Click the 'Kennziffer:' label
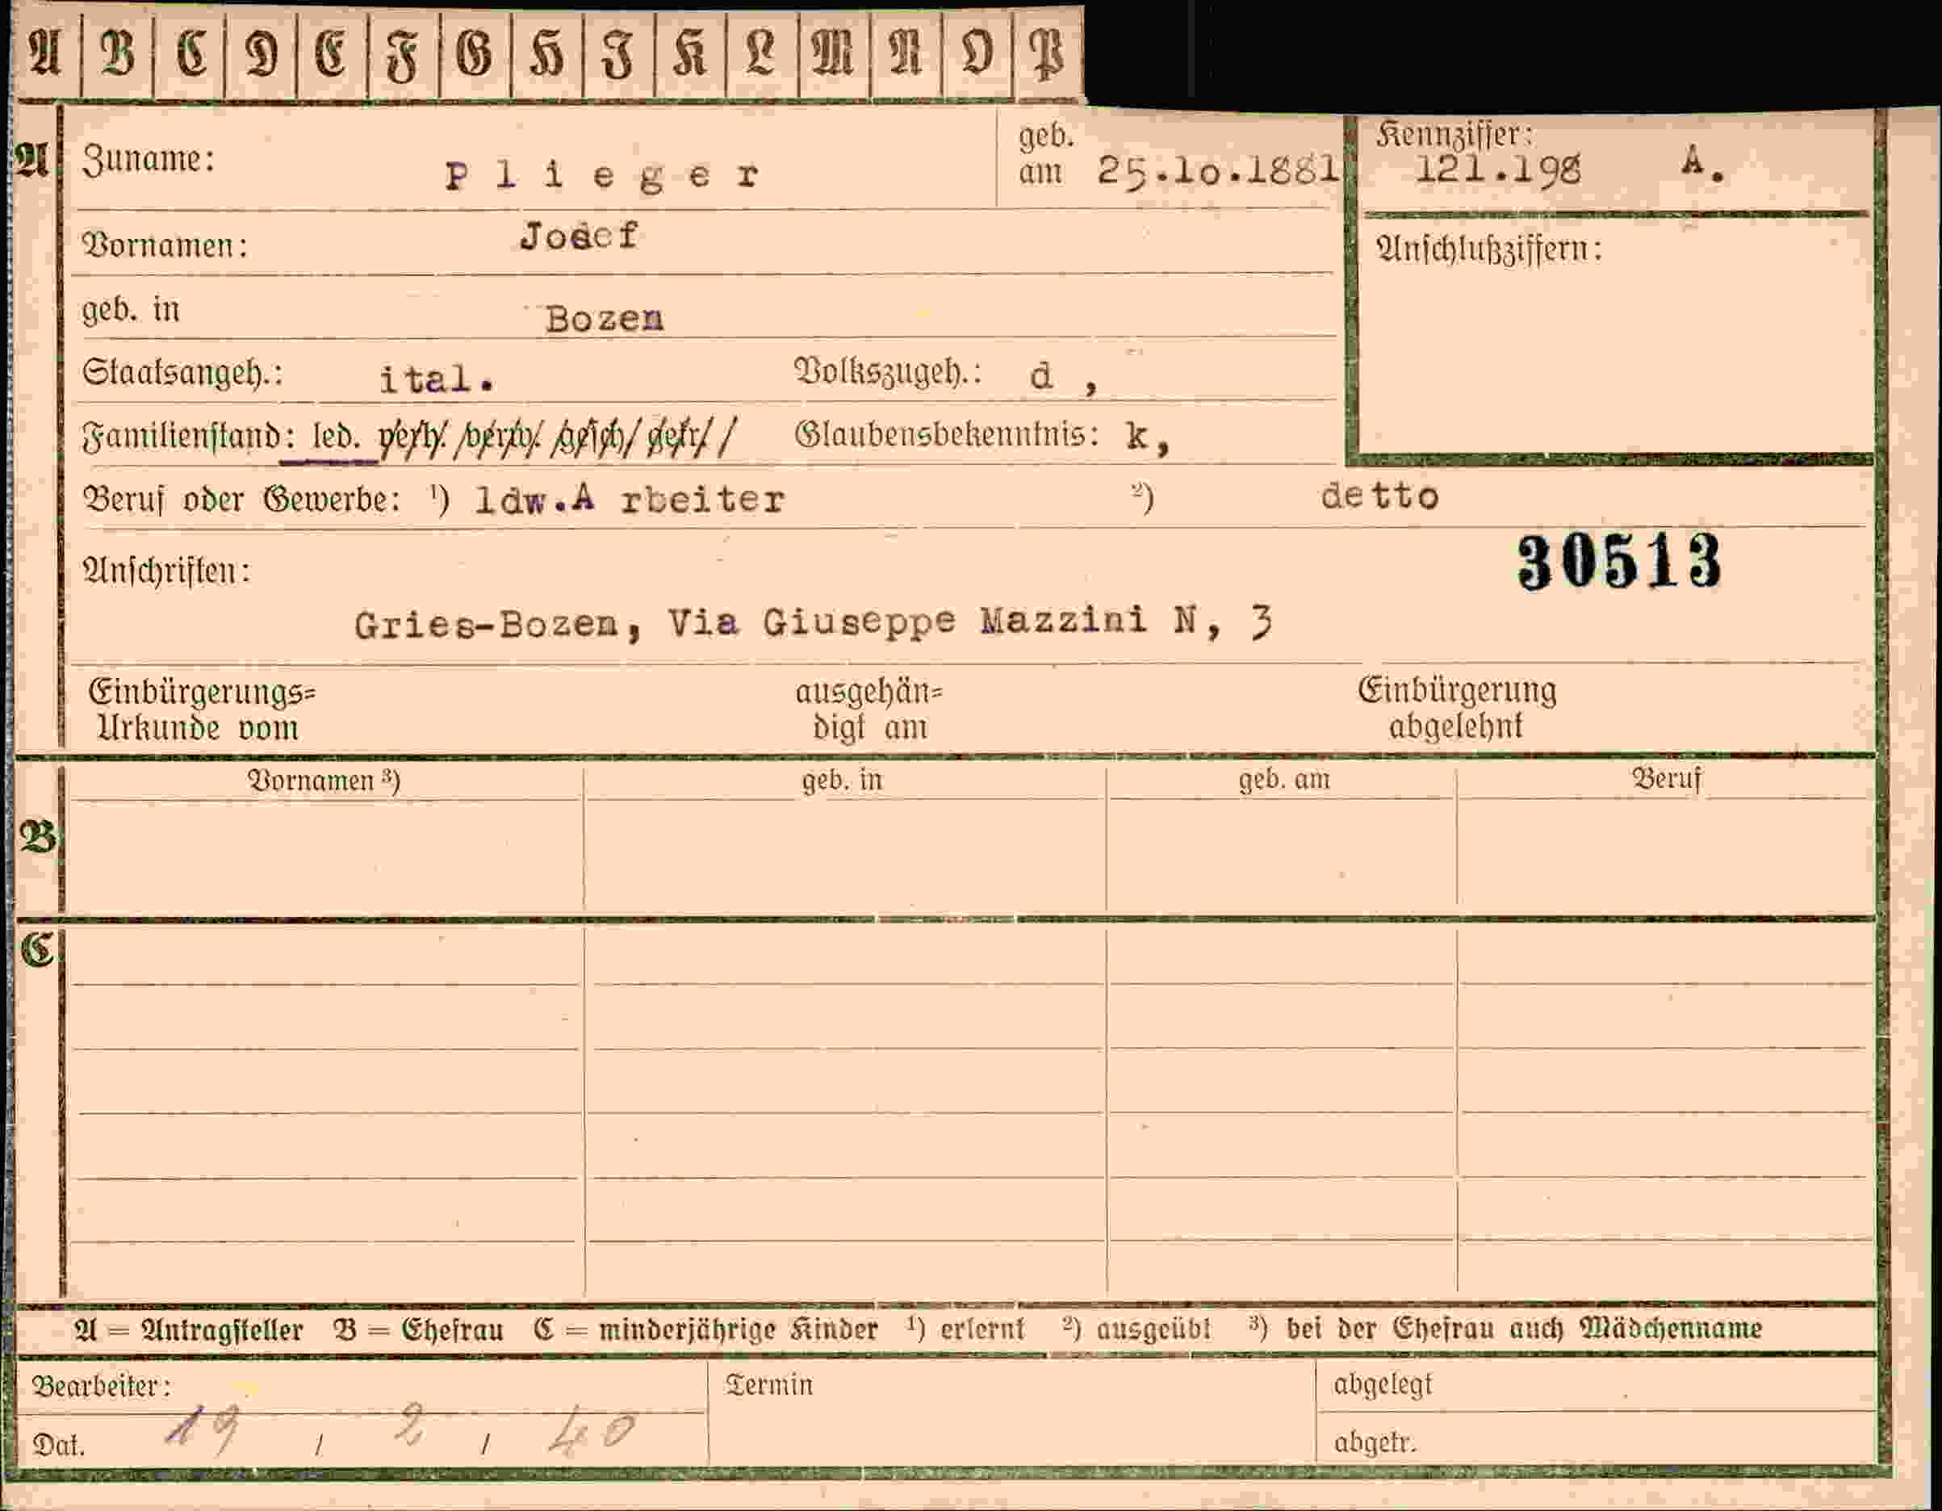This screenshot has width=1942, height=1511. pyautogui.click(x=1454, y=135)
